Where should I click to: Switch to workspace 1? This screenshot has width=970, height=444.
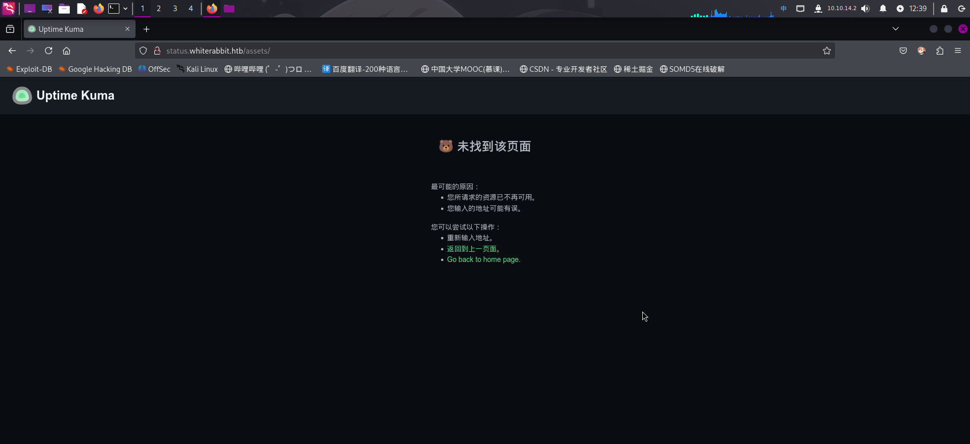coord(143,9)
